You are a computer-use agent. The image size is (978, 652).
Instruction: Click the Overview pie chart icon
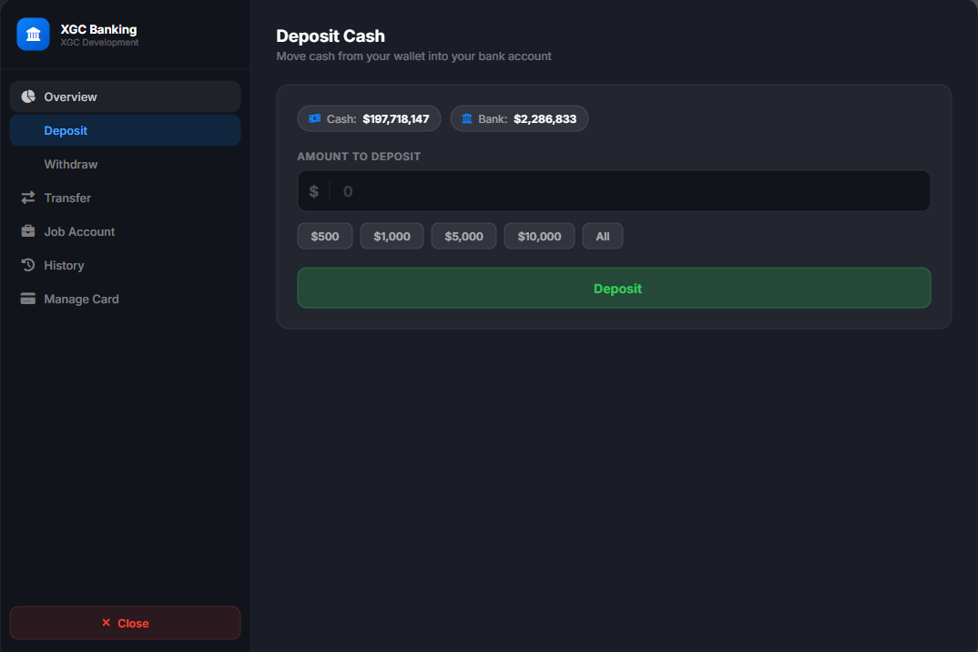[x=28, y=97]
